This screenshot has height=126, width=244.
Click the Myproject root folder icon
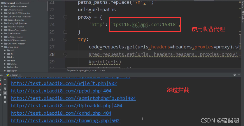click(3, 3)
